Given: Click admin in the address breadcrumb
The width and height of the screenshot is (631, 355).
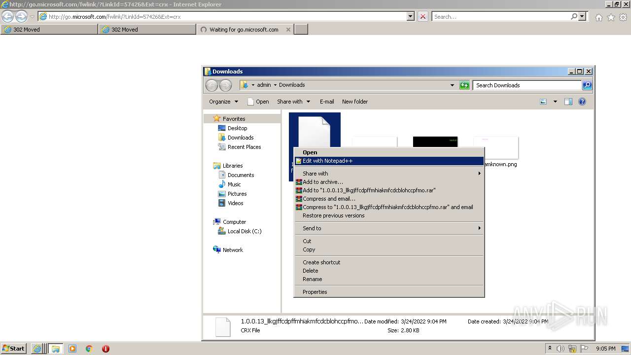Looking at the screenshot, I should (x=264, y=85).
